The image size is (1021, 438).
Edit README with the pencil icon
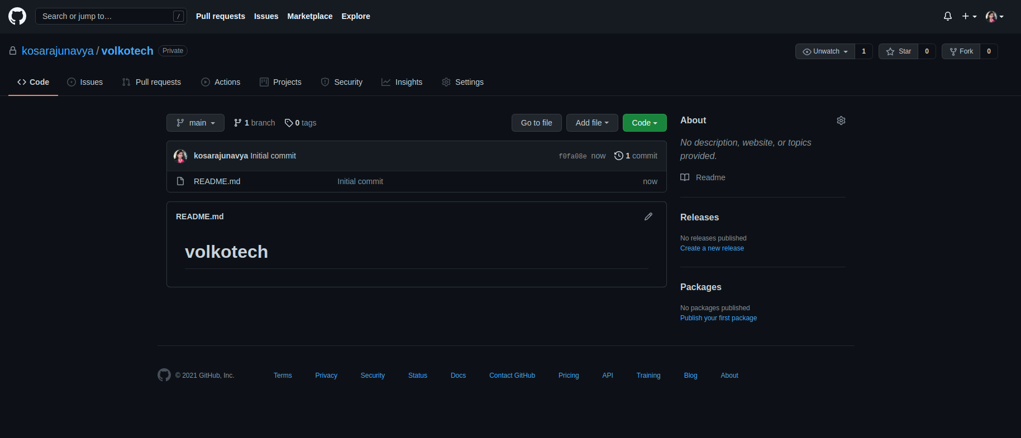point(648,216)
